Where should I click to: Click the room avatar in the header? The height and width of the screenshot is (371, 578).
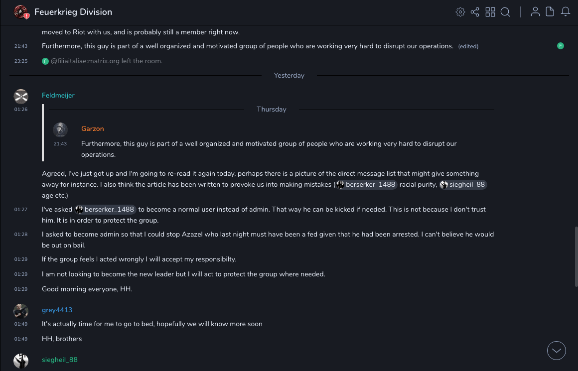[21, 12]
